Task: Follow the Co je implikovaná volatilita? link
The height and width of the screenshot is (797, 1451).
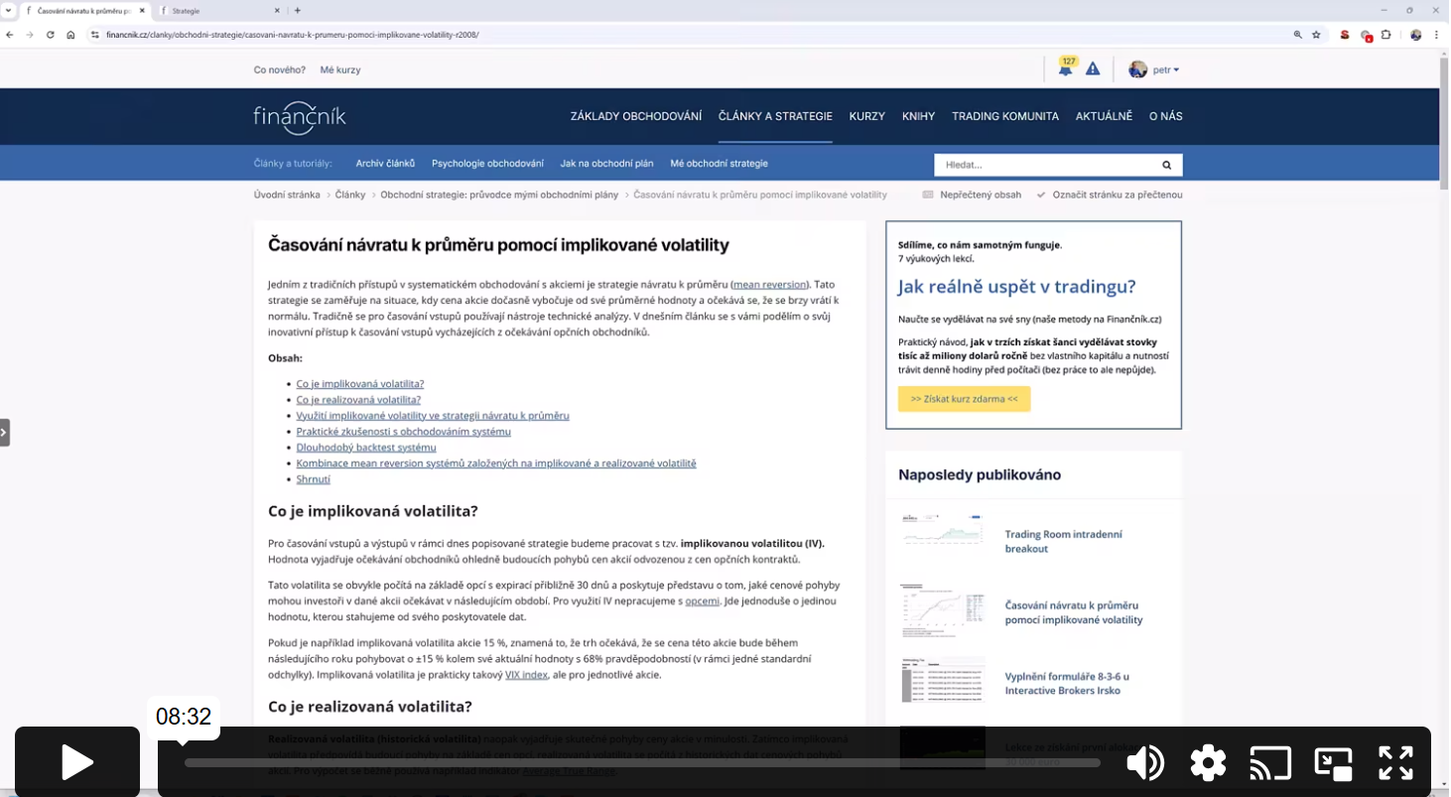Action: pyautogui.click(x=360, y=383)
